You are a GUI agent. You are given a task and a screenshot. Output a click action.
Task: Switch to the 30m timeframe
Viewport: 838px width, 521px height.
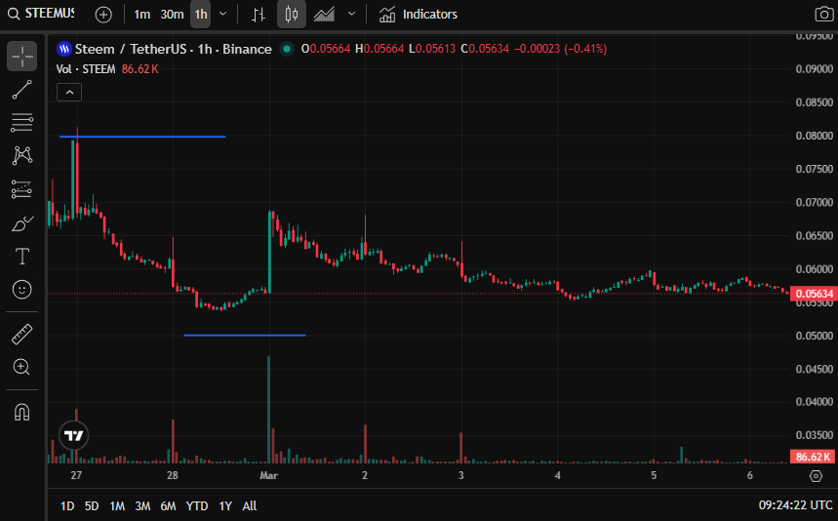tap(172, 15)
